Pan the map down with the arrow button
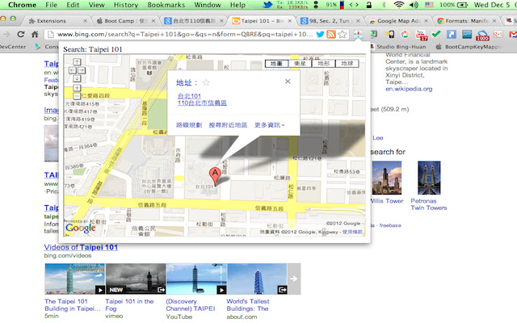This screenshot has width=517, height=323. click(77, 78)
